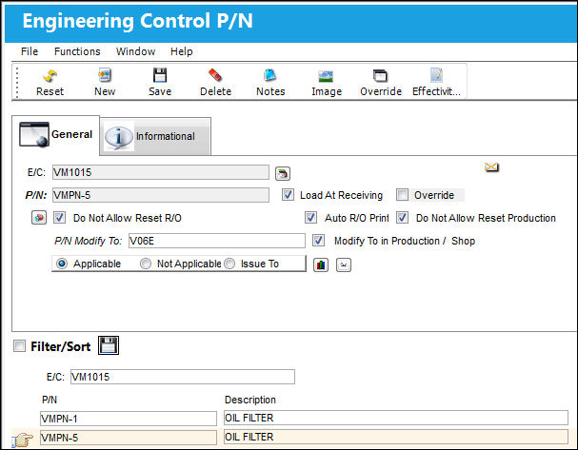Toggle Do Not Allow Reset Production checkbox
This screenshot has width=578, height=450.
[x=402, y=218]
